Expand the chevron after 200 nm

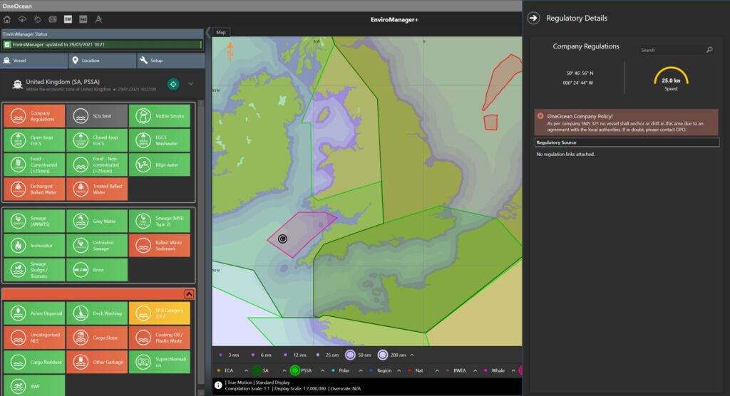coord(412,355)
